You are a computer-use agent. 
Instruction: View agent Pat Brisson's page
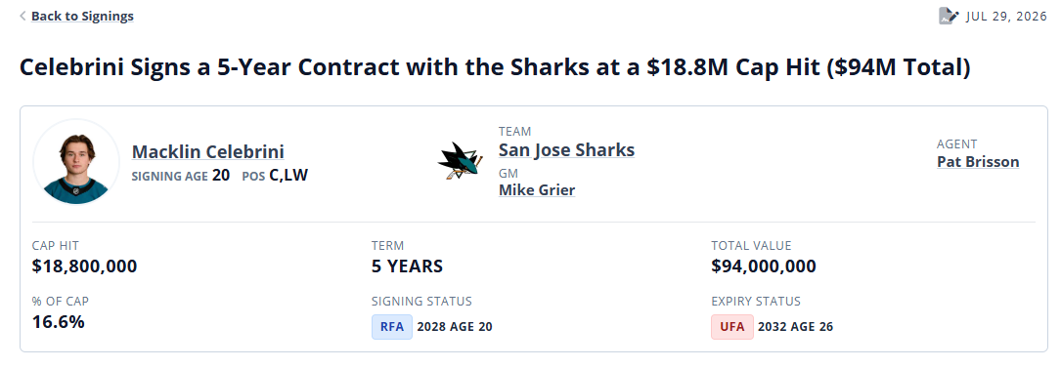[x=978, y=162]
